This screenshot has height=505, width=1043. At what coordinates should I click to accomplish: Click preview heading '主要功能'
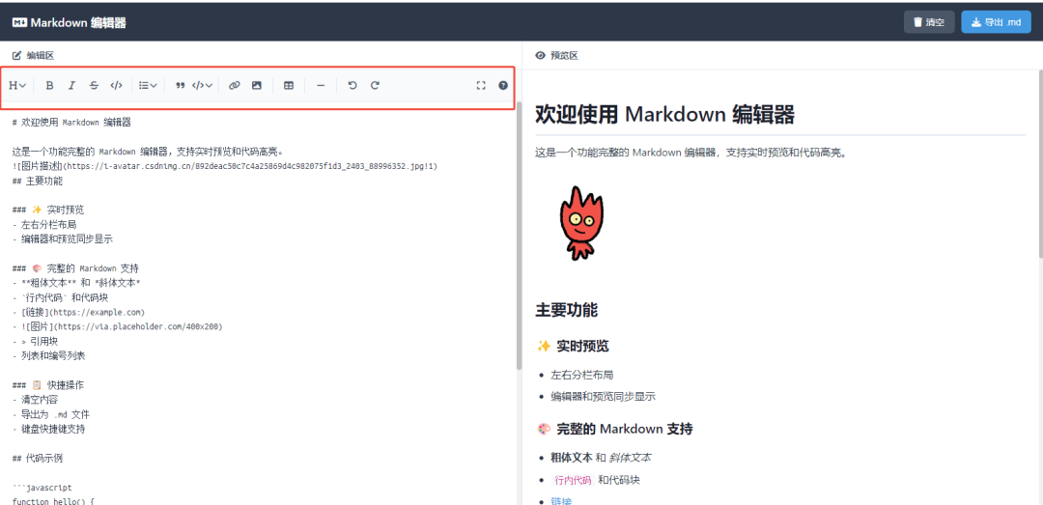[566, 310]
